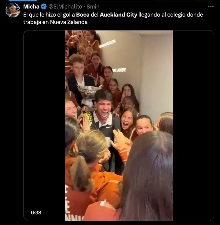Click the bold word "Boca" in the tweet

tap(83, 15)
